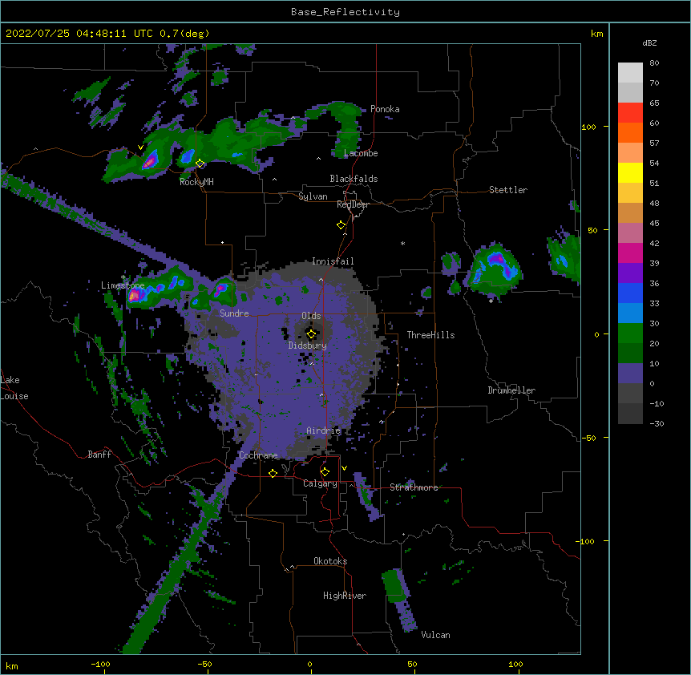This screenshot has height=675, width=691.
Task: Click the red 65 dBZ color swatch
Action: click(x=630, y=113)
